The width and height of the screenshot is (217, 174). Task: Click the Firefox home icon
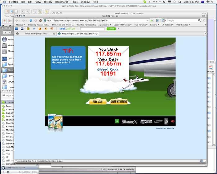(x=40, y=21)
